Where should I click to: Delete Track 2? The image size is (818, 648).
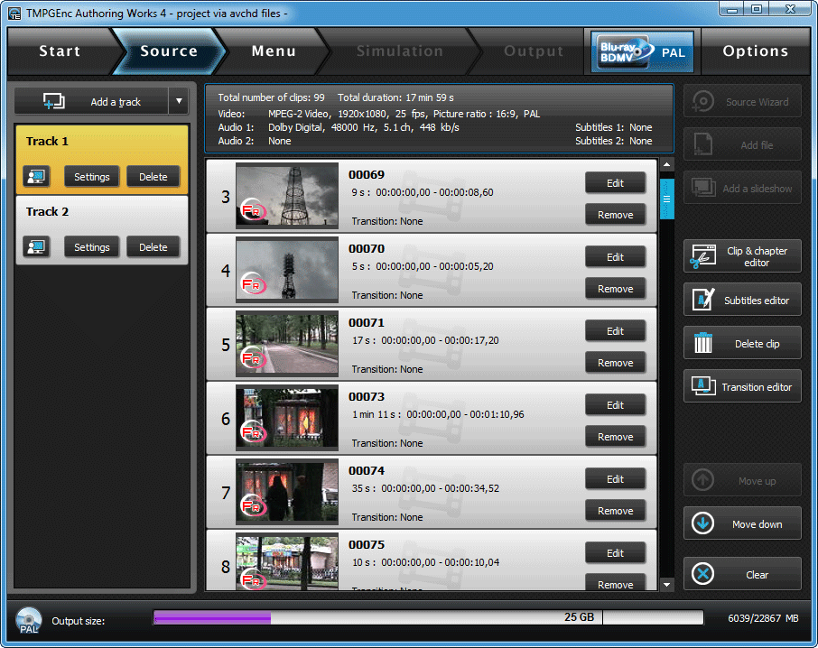tap(153, 247)
